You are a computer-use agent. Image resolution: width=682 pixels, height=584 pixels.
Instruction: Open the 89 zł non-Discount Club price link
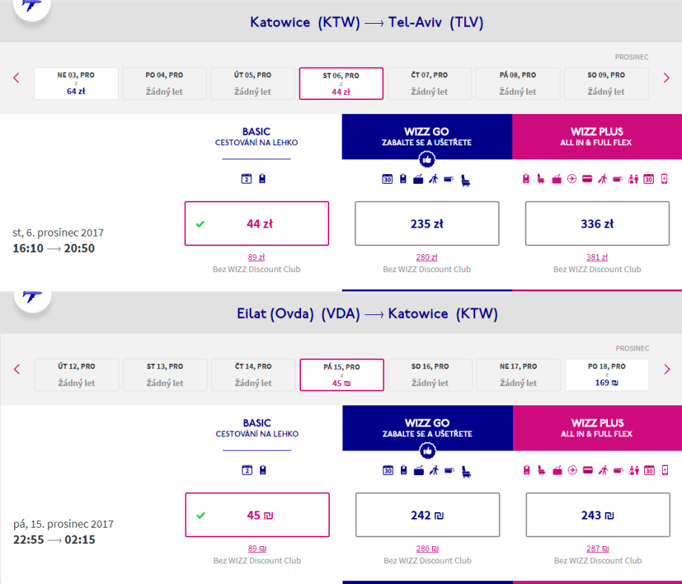(x=256, y=257)
